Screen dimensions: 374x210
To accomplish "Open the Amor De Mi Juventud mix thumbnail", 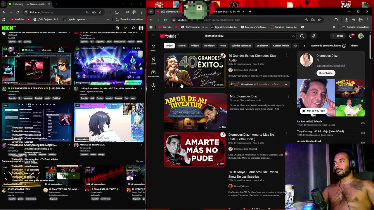I will (195, 112).
